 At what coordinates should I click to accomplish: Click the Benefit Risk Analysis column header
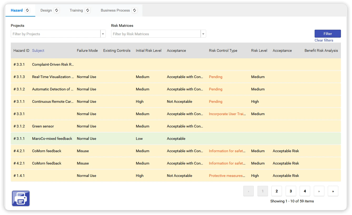321,50
